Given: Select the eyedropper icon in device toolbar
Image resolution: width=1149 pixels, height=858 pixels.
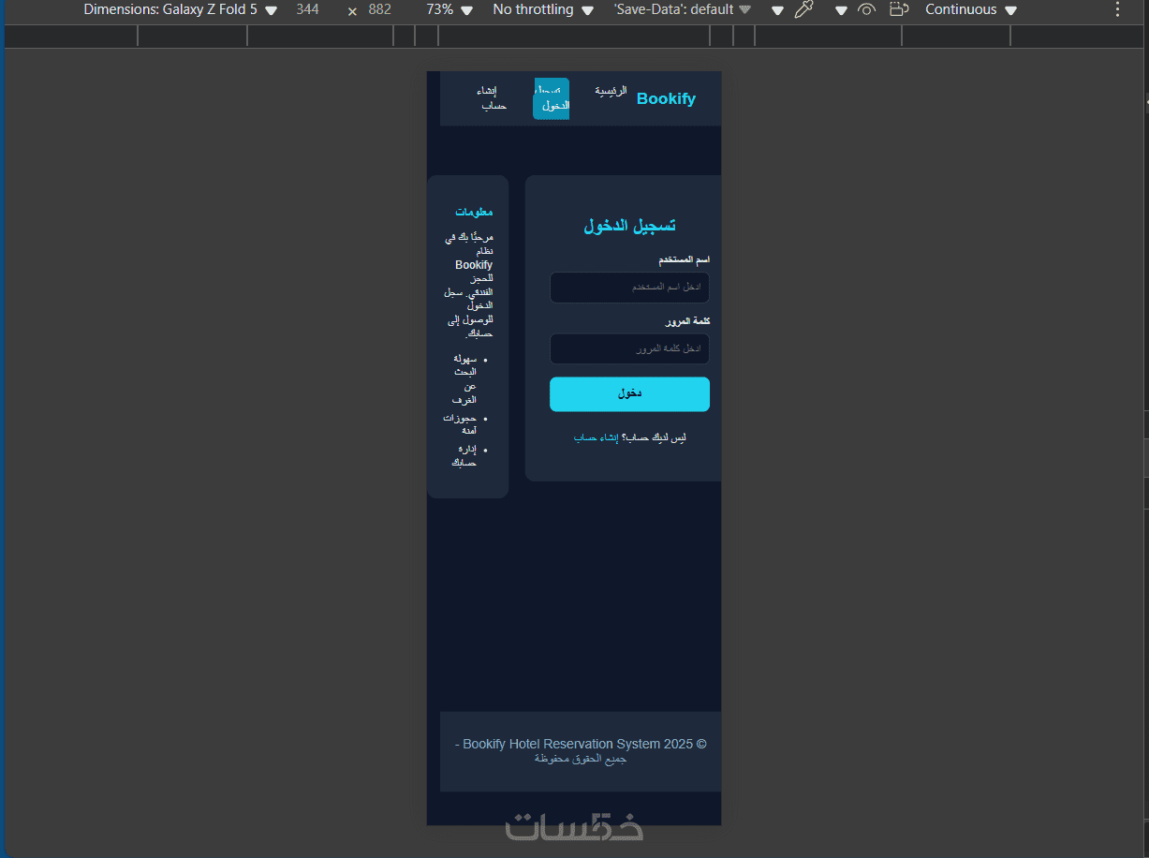Looking at the screenshot, I should click(803, 9).
